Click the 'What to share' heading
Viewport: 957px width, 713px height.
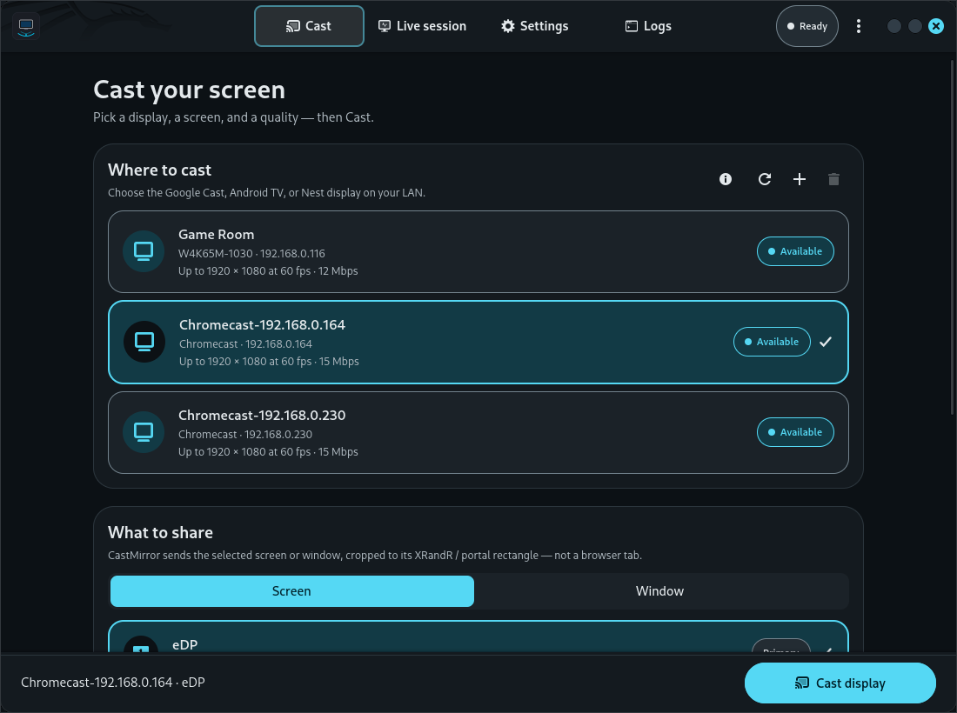click(161, 532)
